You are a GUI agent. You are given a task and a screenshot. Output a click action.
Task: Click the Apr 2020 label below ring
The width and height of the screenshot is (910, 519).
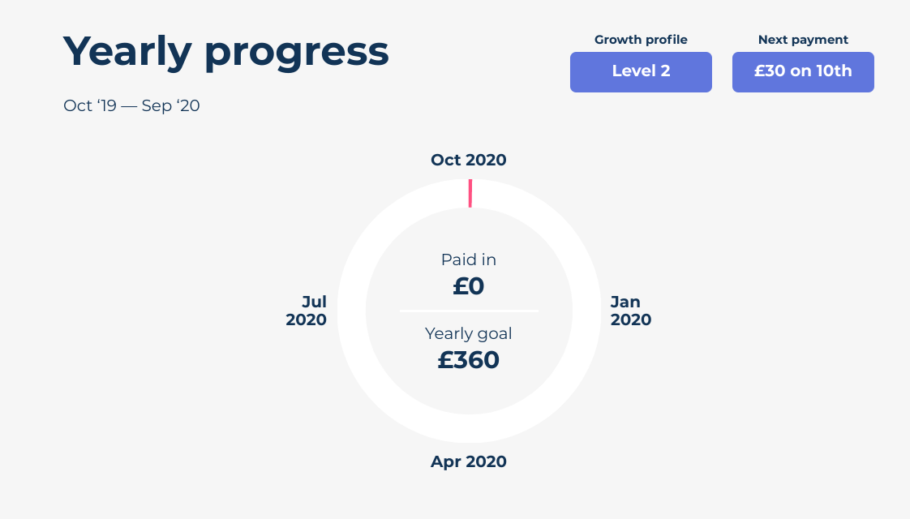pos(468,461)
